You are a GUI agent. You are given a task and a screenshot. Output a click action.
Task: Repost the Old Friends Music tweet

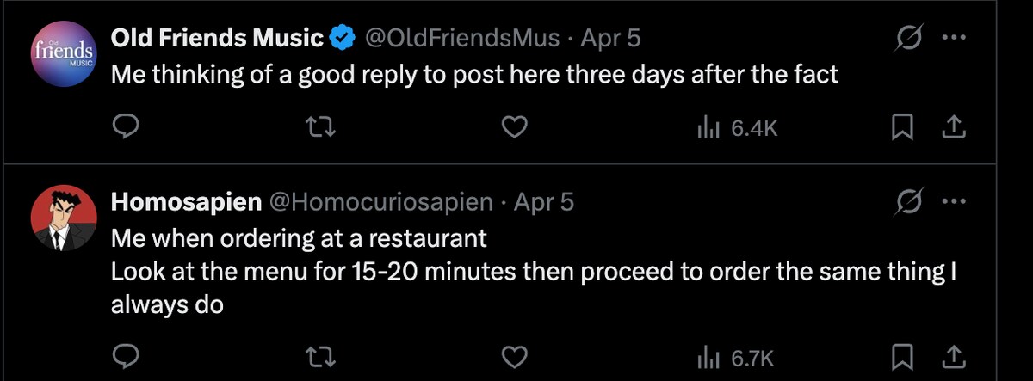[320, 128]
